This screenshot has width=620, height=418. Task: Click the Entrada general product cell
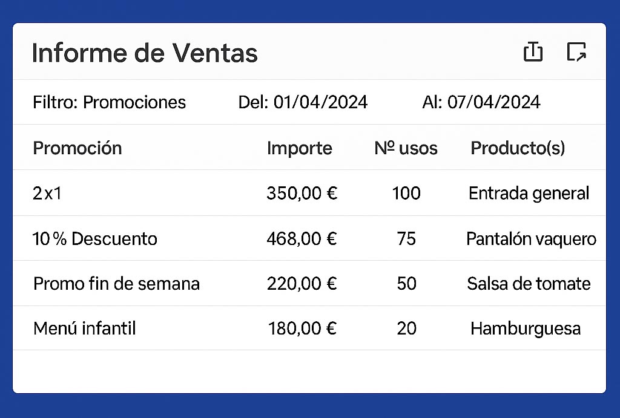click(529, 194)
